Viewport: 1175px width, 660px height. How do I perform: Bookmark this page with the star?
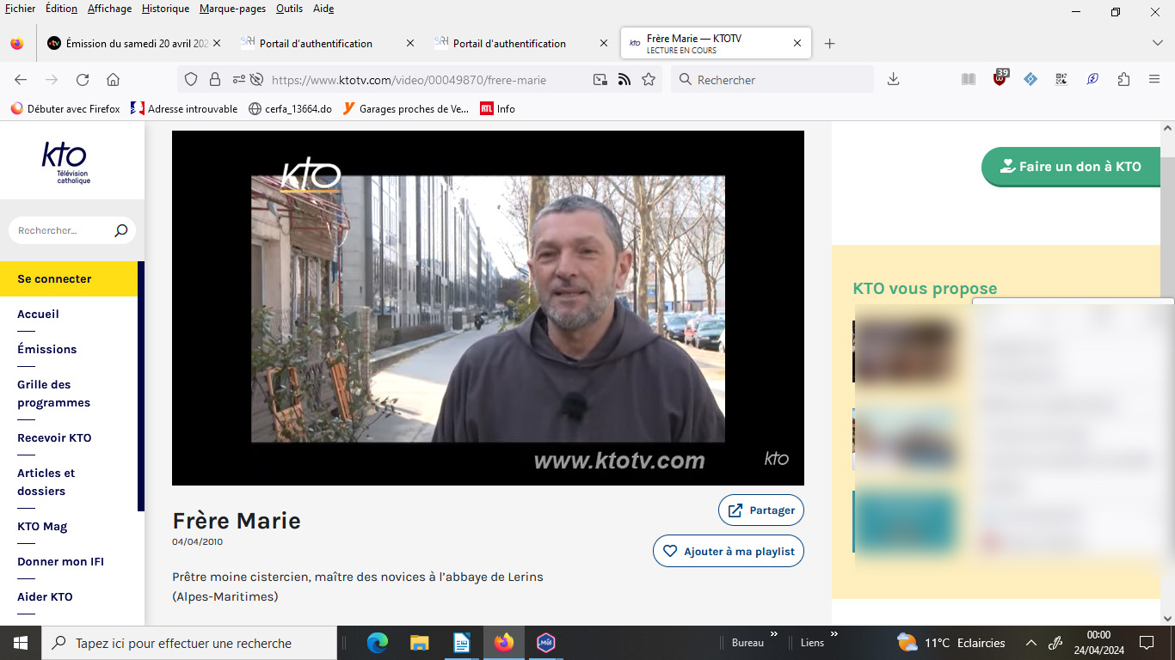[649, 79]
